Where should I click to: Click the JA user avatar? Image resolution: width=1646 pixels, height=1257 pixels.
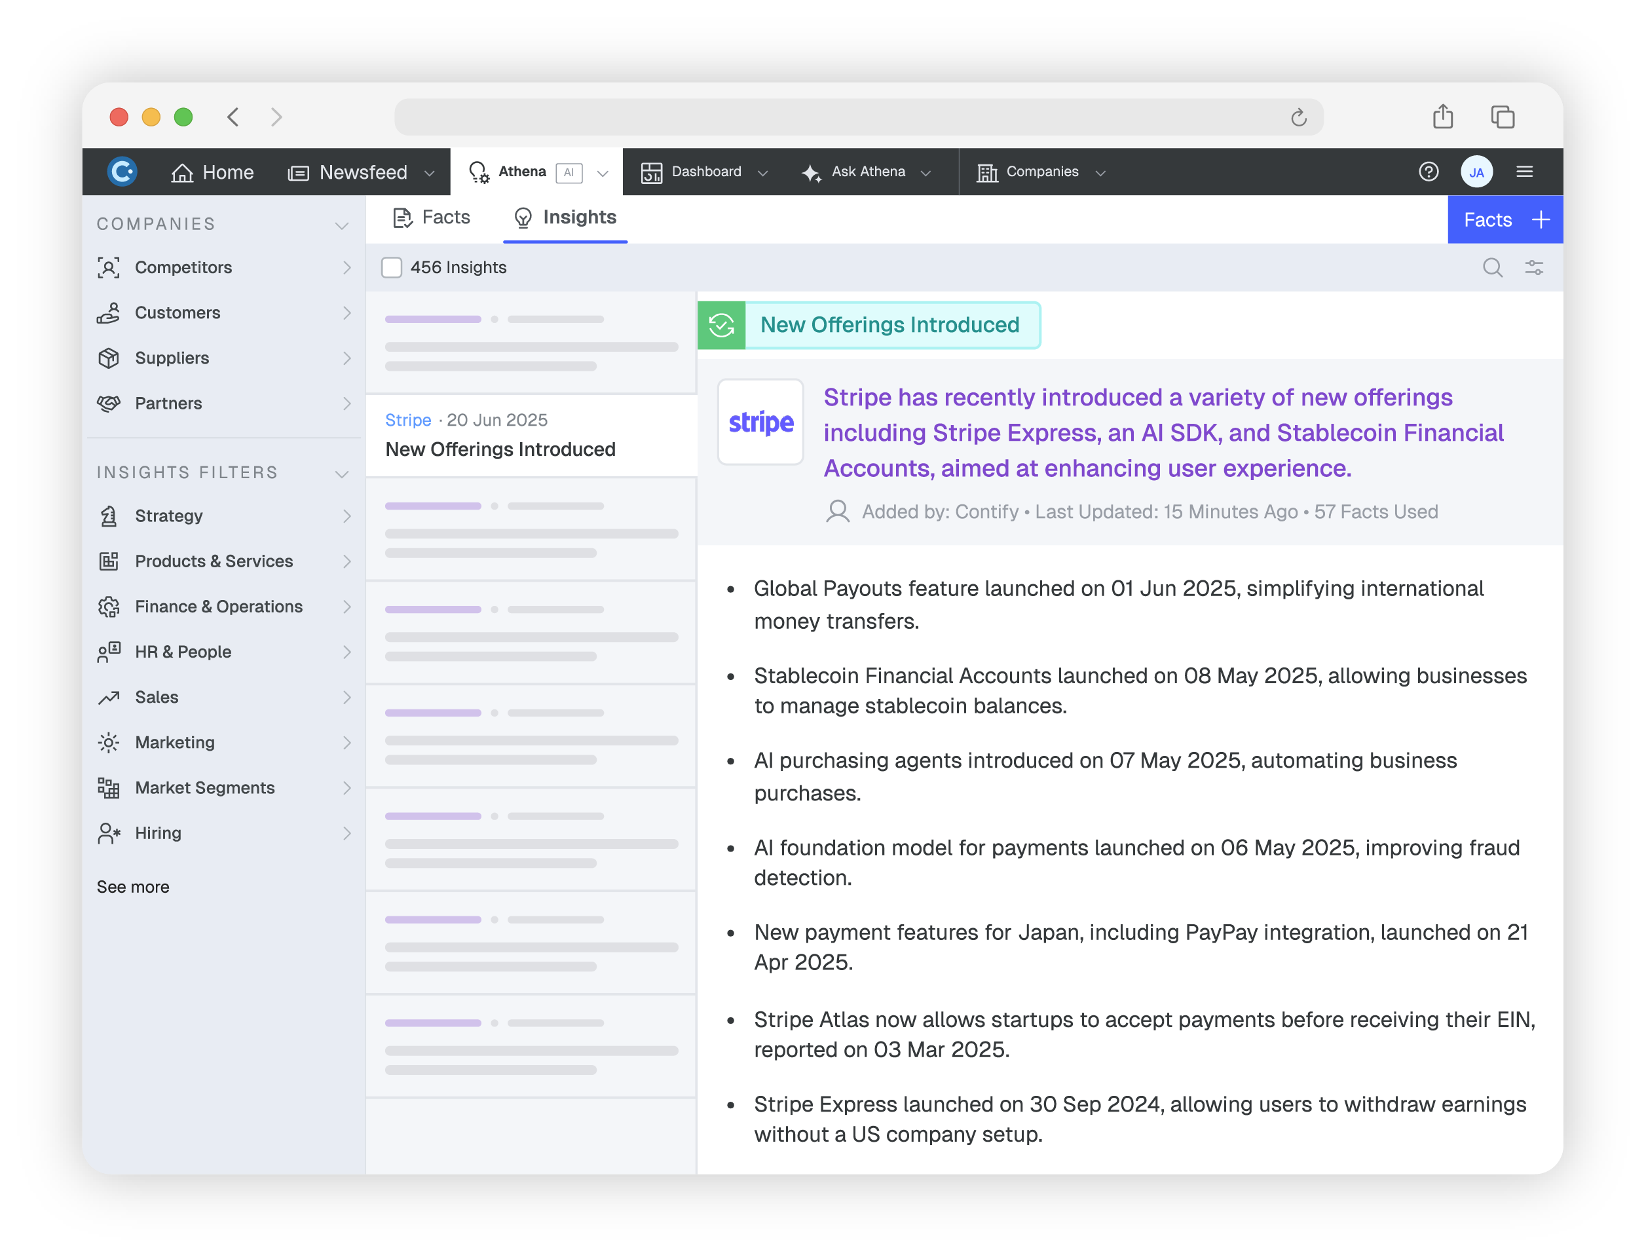click(1476, 172)
